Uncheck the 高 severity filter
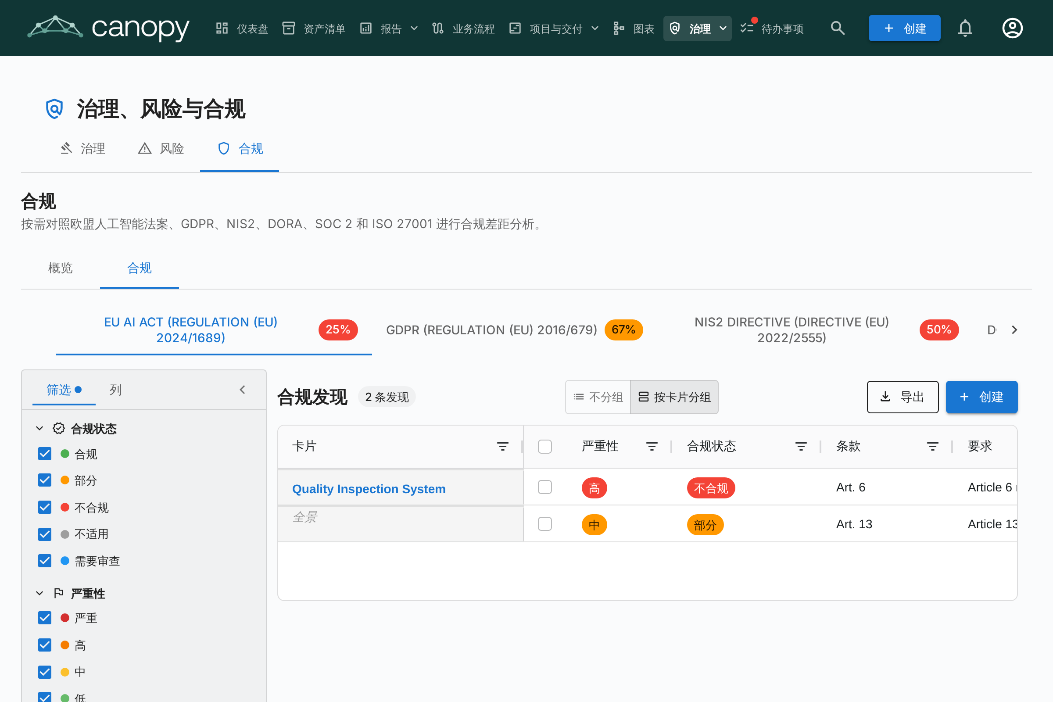Image resolution: width=1053 pixels, height=702 pixels. pyautogui.click(x=45, y=645)
